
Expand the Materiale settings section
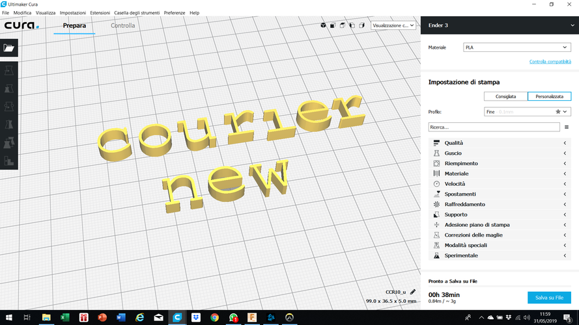[x=500, y=174]
